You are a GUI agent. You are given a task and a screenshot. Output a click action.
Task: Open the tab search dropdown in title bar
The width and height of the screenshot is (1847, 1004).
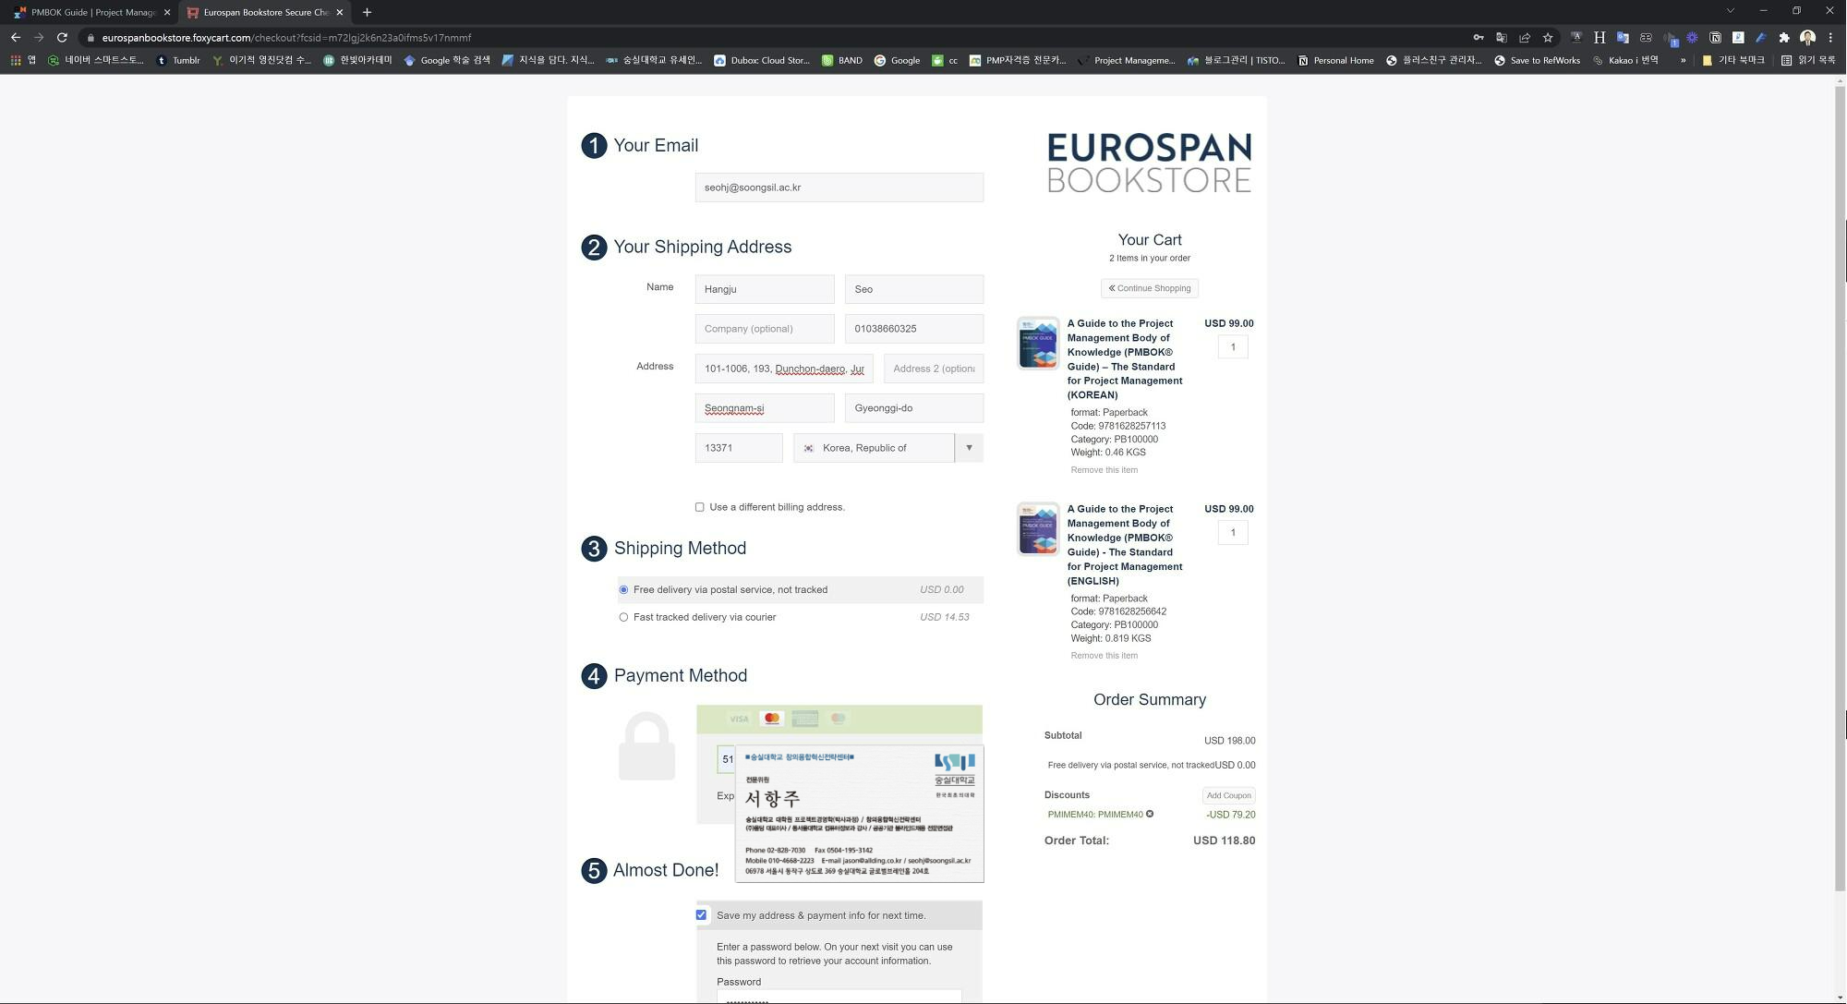click(x=1730, y=11)
